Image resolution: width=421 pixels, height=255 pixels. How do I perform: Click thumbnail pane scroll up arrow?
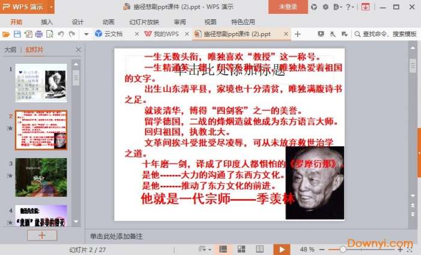click(x=76, y=64)
